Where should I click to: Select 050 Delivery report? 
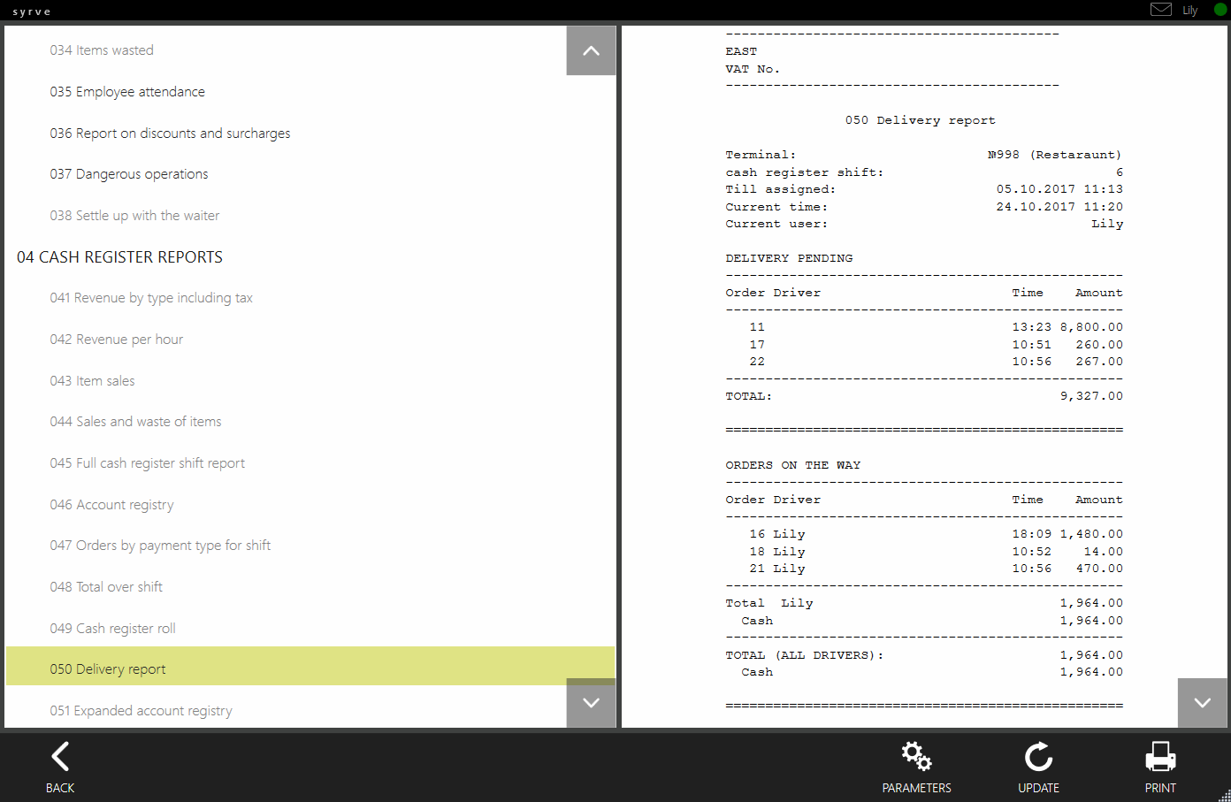(x=108, y=669)
